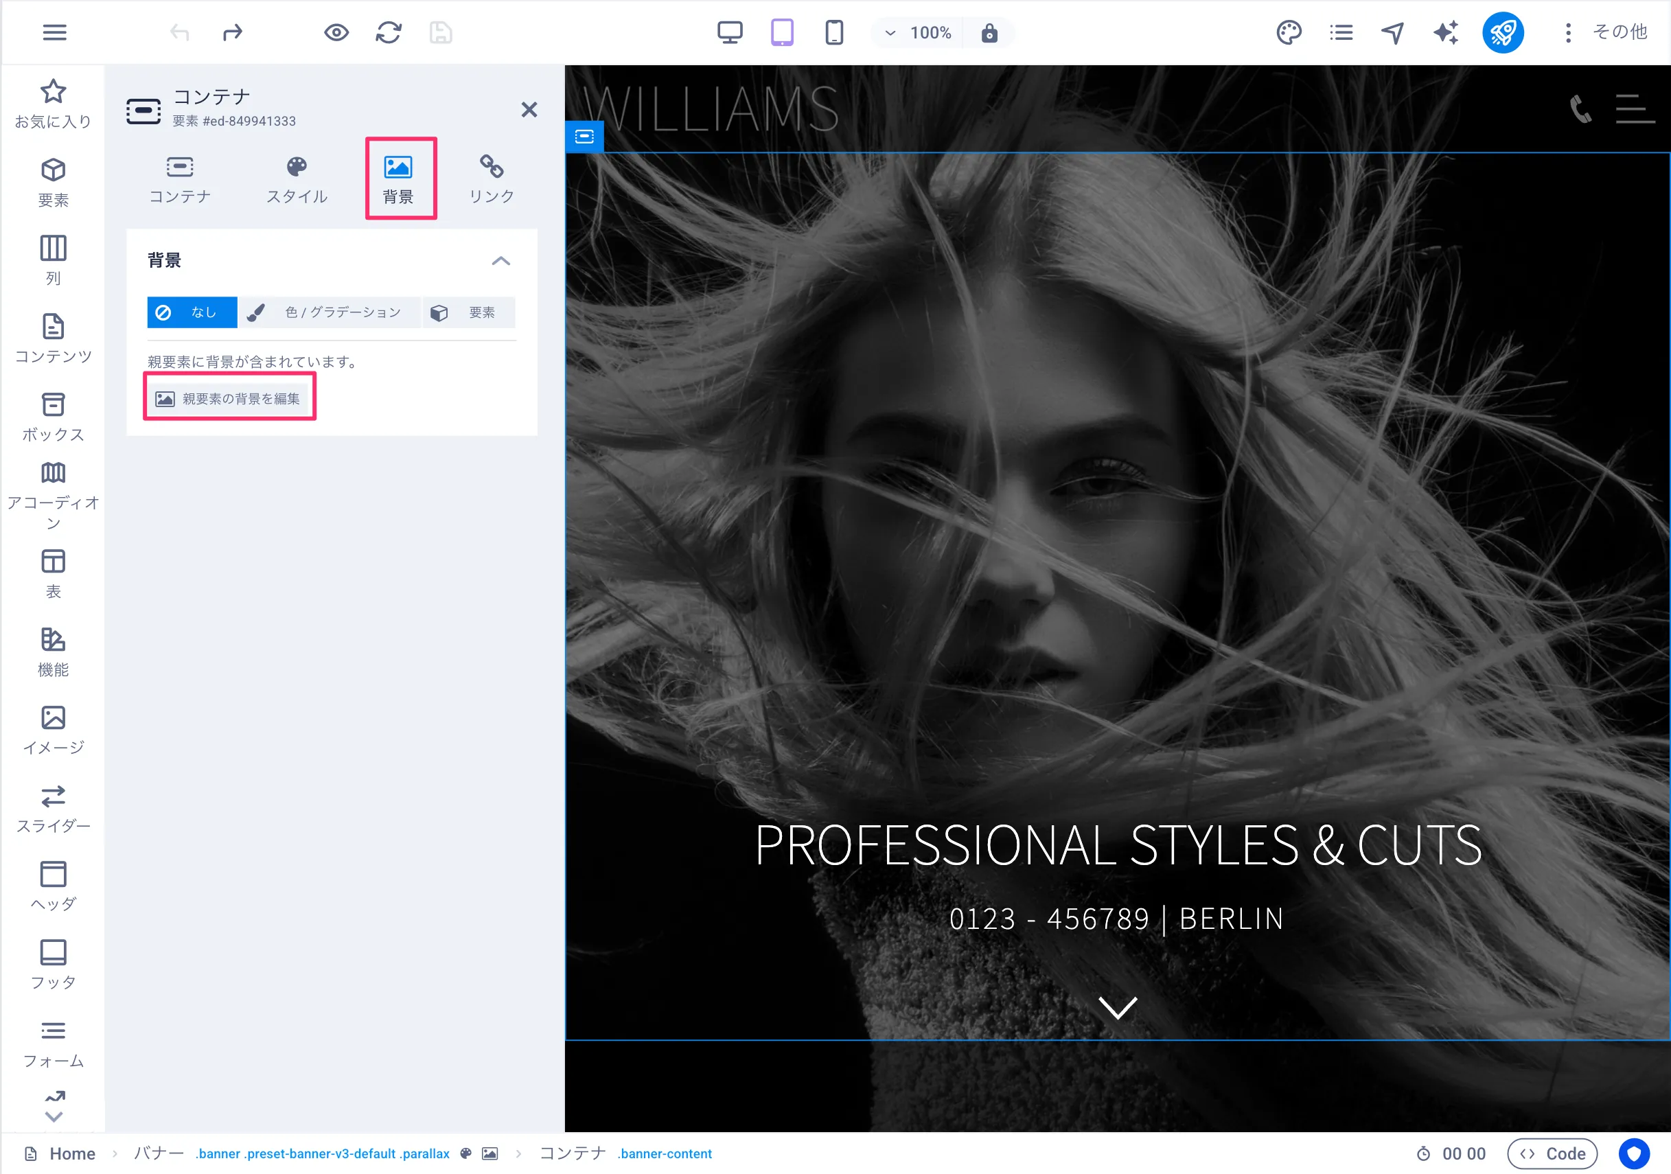Open 要素 elements in sidebar

tap(53, 183)
